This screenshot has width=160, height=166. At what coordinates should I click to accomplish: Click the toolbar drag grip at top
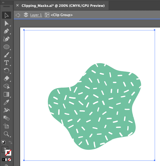(6, 7)
